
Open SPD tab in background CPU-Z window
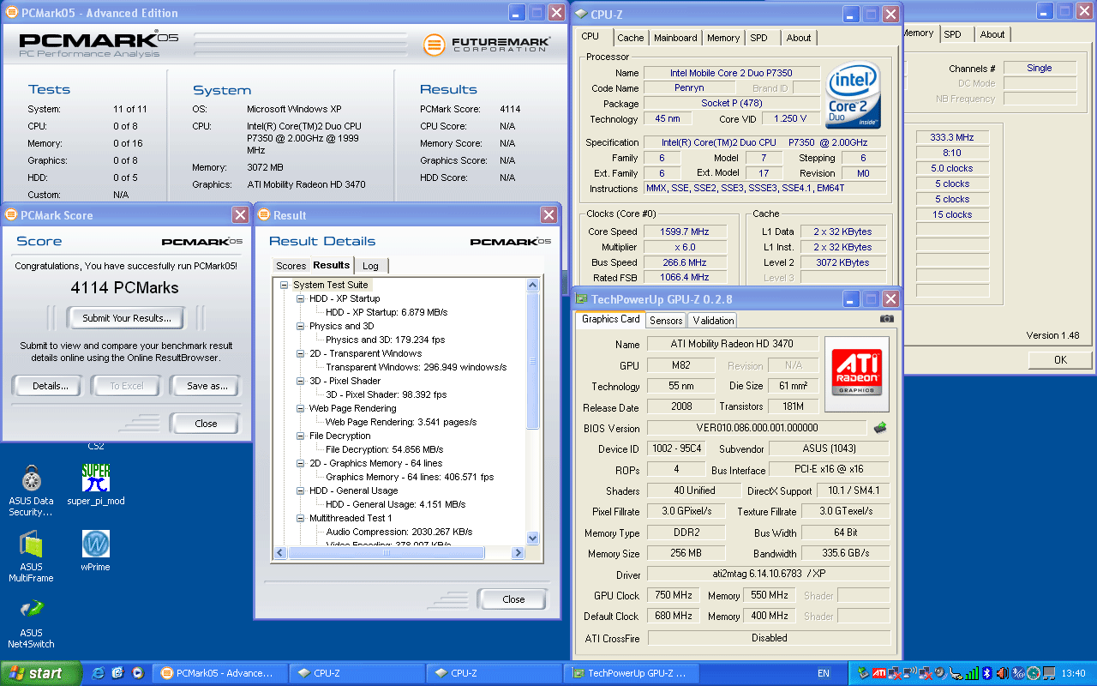953,34
